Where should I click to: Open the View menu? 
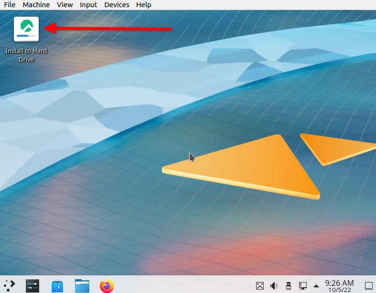pos(64,5)
